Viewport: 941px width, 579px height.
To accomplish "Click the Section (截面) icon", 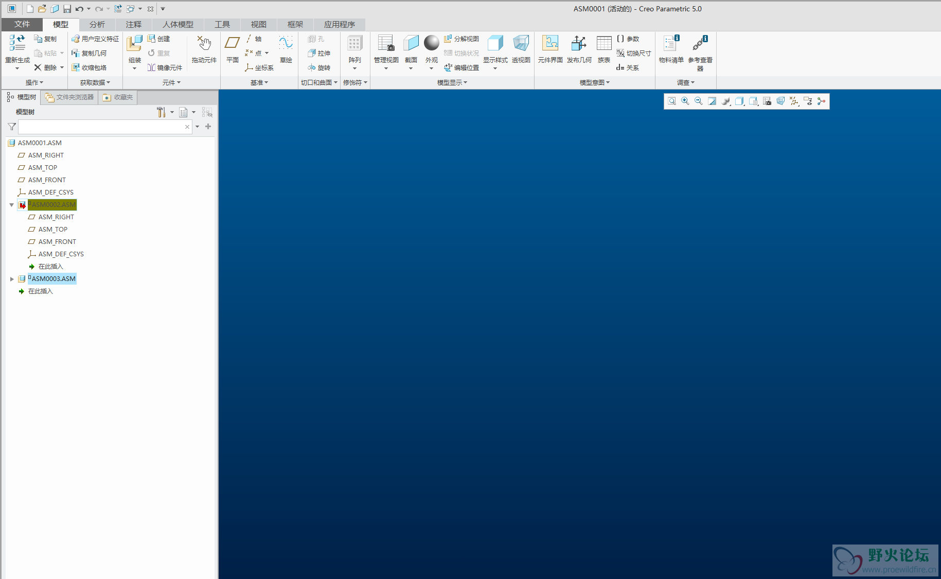I will pyautogui.click(x=411, y=43).
